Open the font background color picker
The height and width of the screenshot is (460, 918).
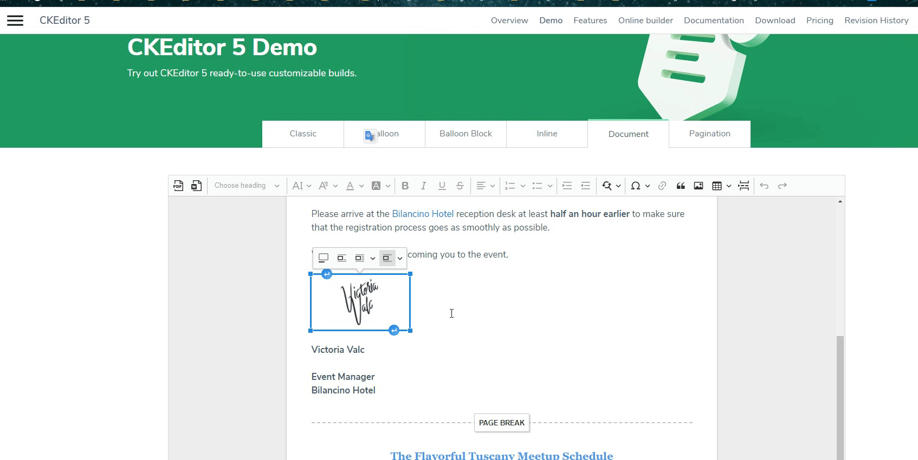pyautogui.click(x=381, y=186)
